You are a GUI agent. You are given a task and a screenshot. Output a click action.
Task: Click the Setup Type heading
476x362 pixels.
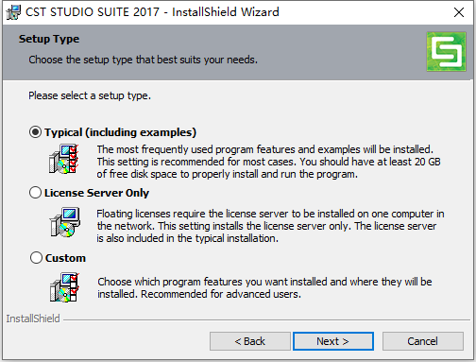pyautogui.click(x=49, y=39)
